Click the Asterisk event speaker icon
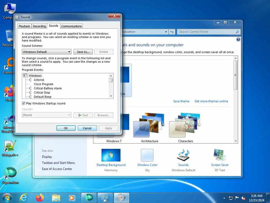This screenshot has width=270, height=203. point(30,80)
